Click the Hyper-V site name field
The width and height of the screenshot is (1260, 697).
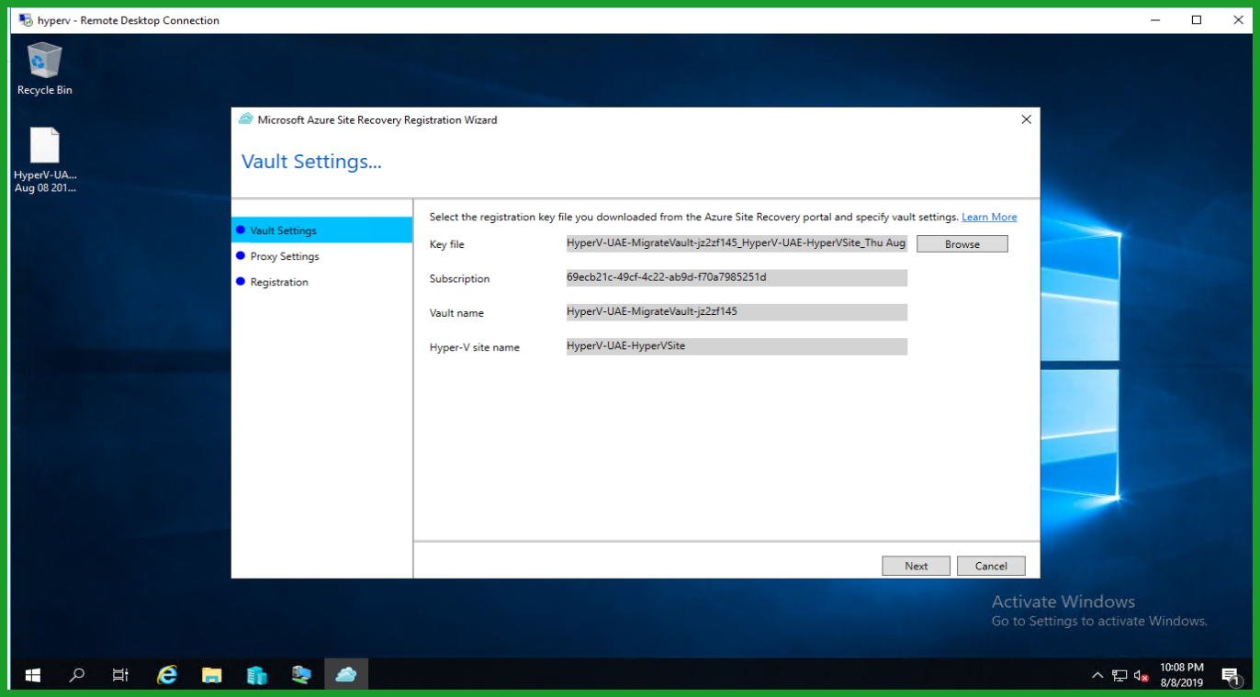737,346
